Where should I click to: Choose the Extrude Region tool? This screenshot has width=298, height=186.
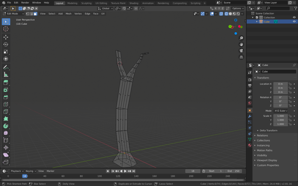(6, 83)
